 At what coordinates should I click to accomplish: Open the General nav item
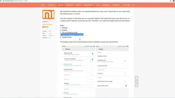[x=60, y=5]
